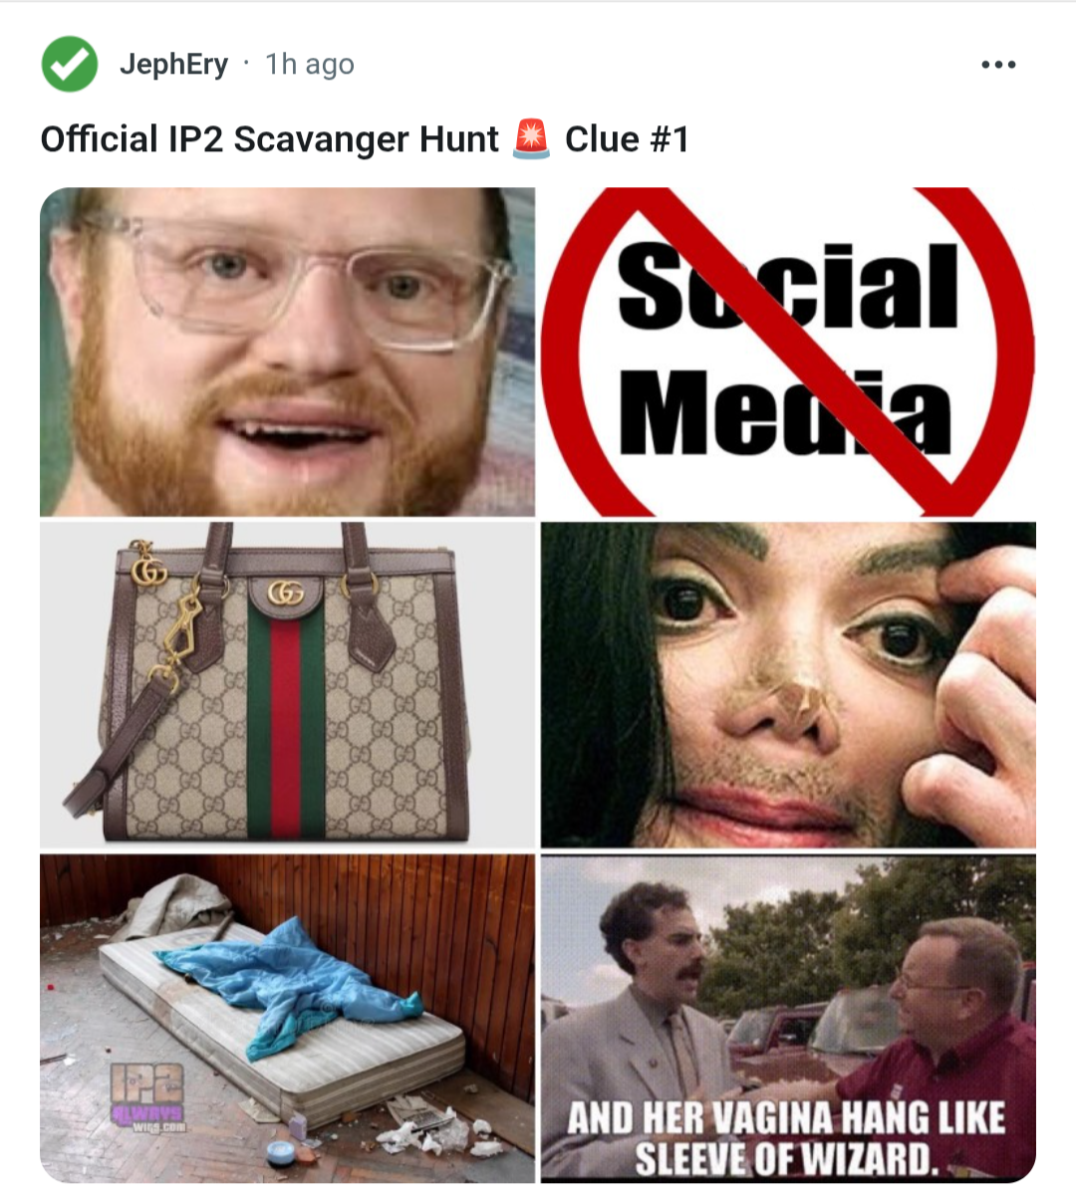1076x1196 pixels.
Task: Click the red siren emoji in title
Action: [x=531, y=138]
